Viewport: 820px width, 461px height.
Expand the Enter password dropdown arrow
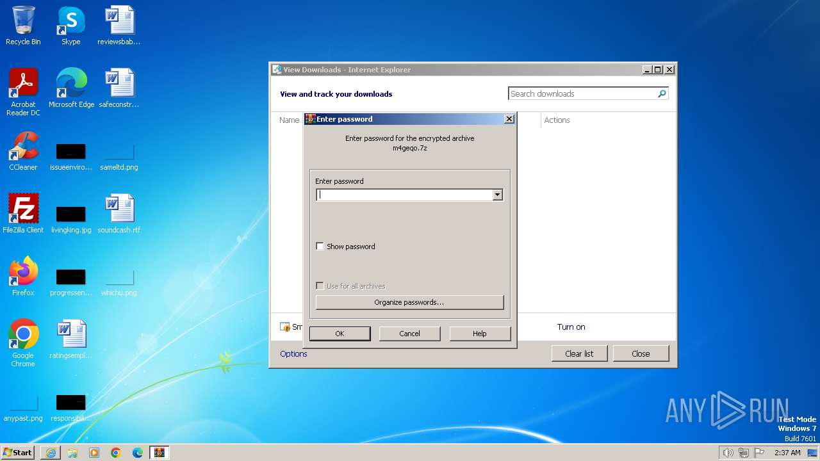pyautogui.click(x=497, y=195)
